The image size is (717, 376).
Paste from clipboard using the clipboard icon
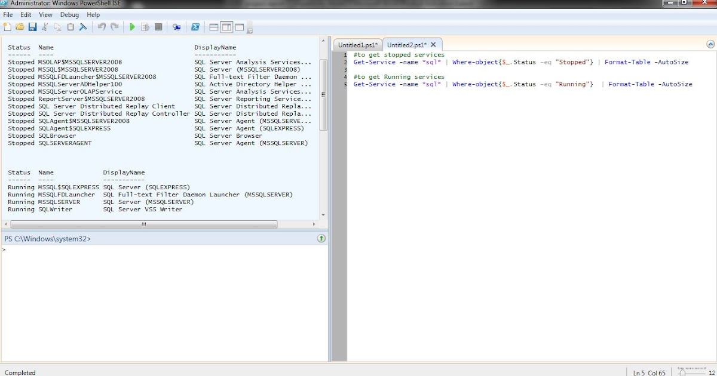coord(71,27)
